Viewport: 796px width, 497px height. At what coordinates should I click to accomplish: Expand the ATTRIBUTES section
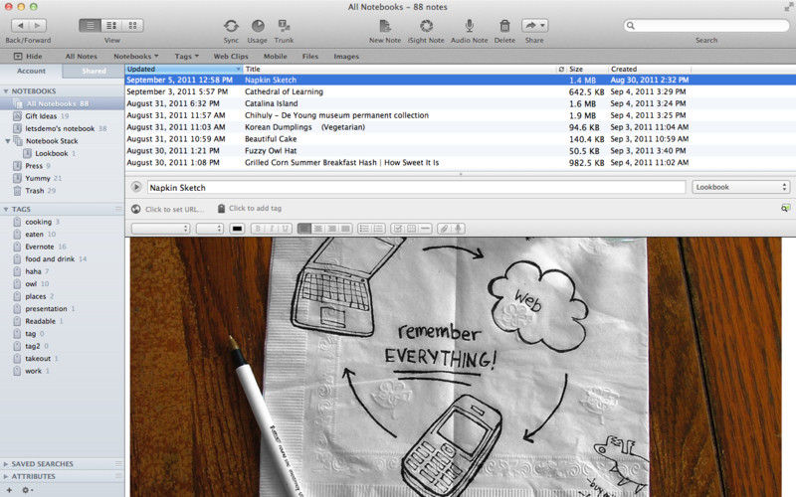pos(6,477)
